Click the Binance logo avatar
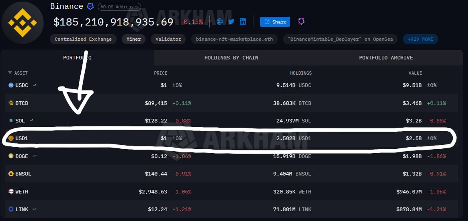 (23, 23)
